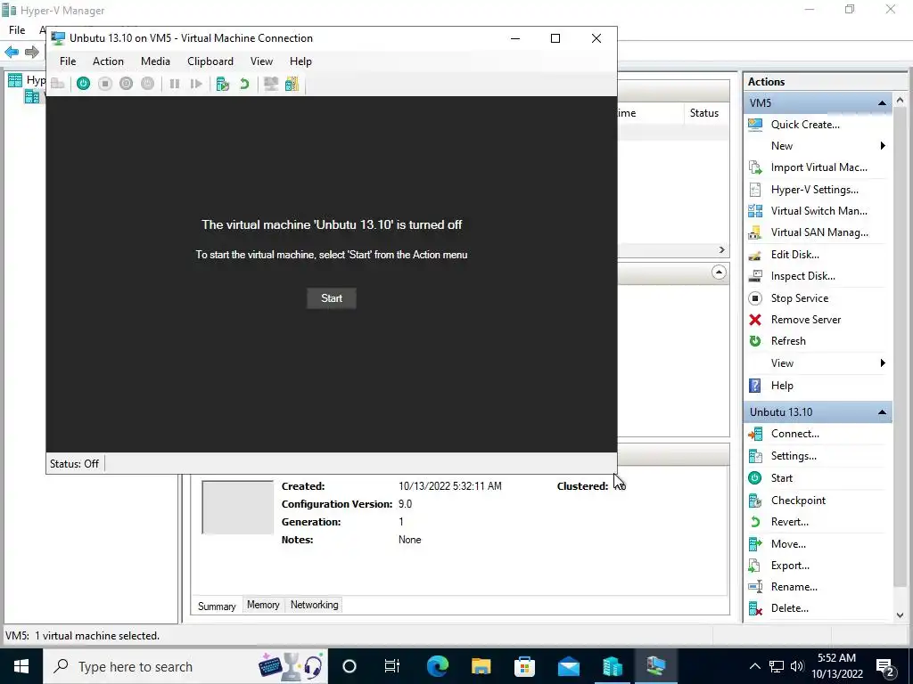Switch to the Summary tab
This screenshot has width=913, height=684.
point(217,606)
